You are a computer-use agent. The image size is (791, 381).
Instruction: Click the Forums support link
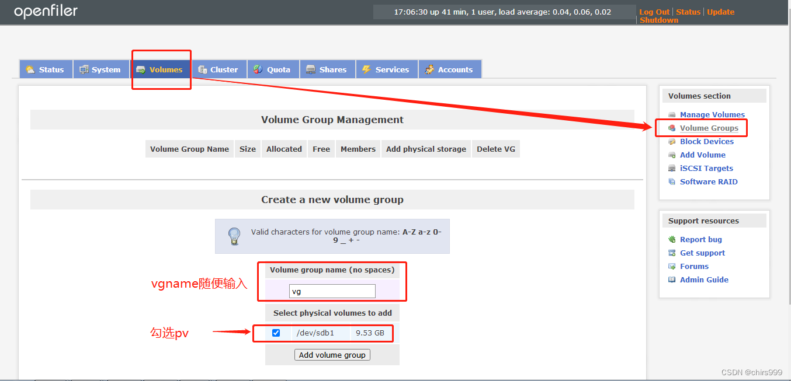click(x=695, y=266)
